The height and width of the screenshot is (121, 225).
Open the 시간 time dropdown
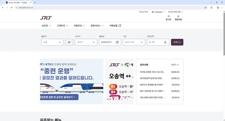(134, 42)
